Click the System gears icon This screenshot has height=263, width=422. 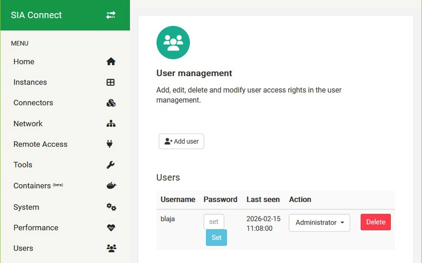(x=111, y=207)
